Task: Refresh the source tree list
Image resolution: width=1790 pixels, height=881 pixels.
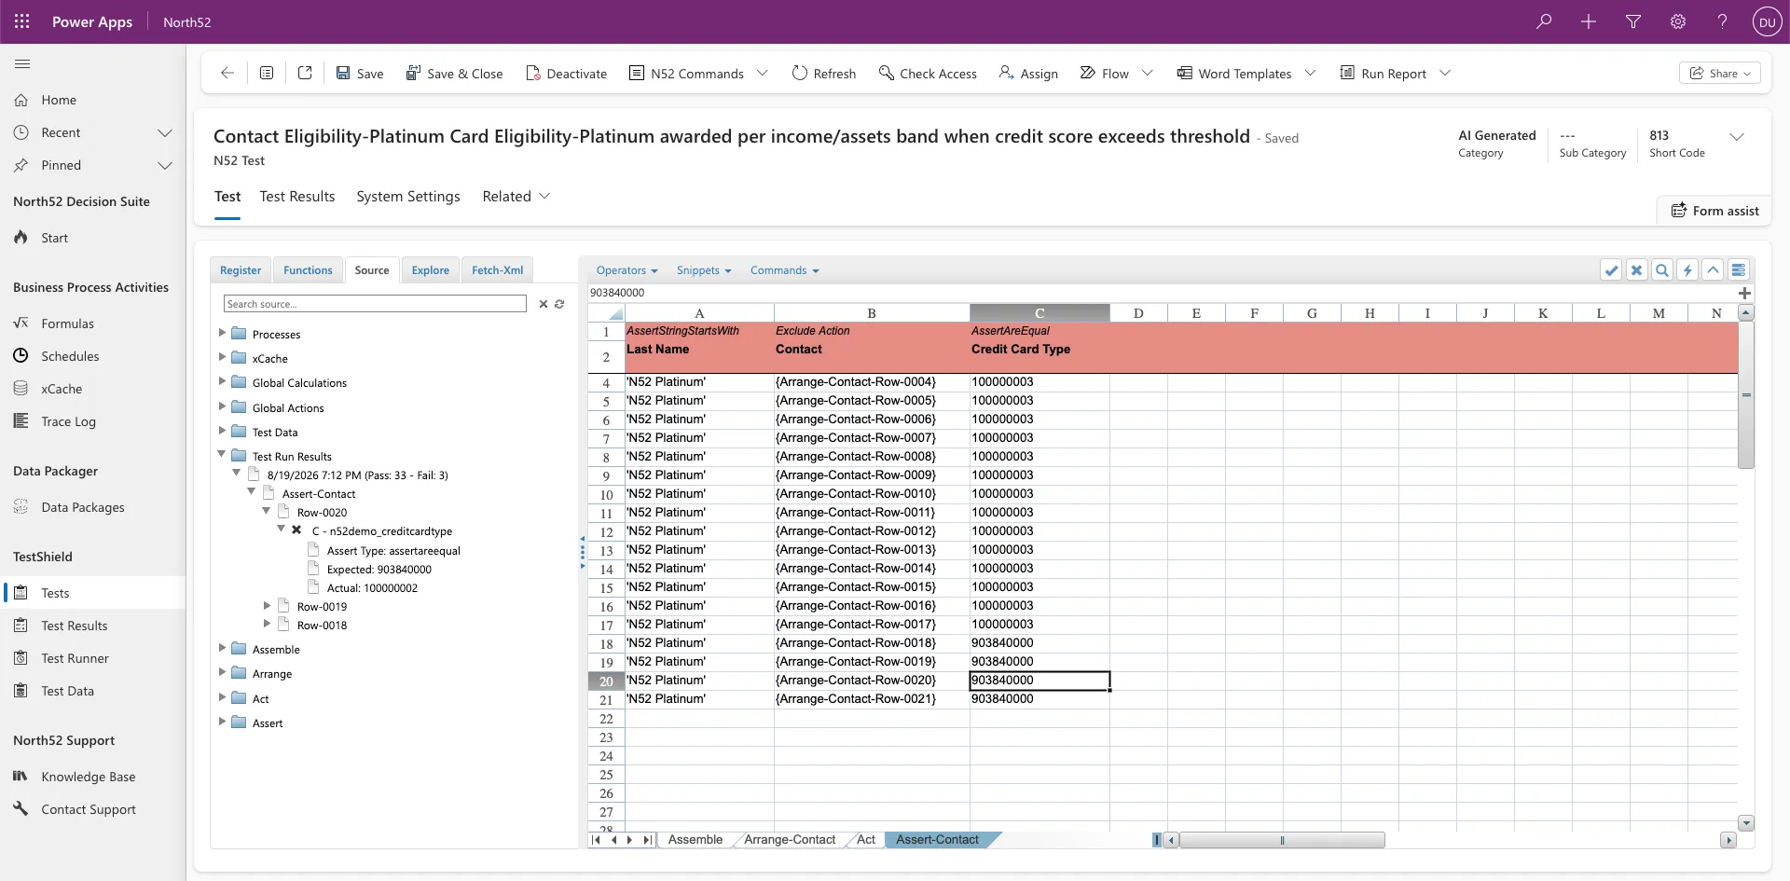Action: 559,304
